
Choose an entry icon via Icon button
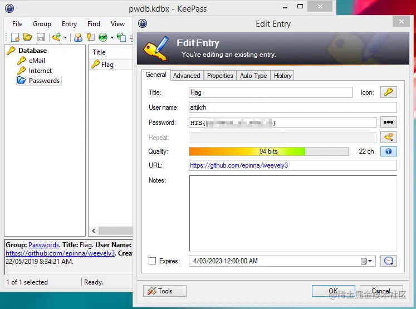(x=388, y=92)
